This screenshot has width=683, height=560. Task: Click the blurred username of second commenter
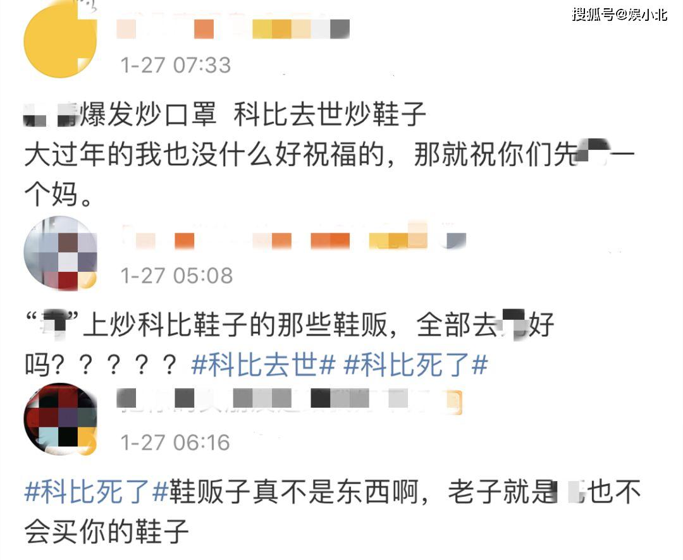pyautogui.click(x=294, y=239)
